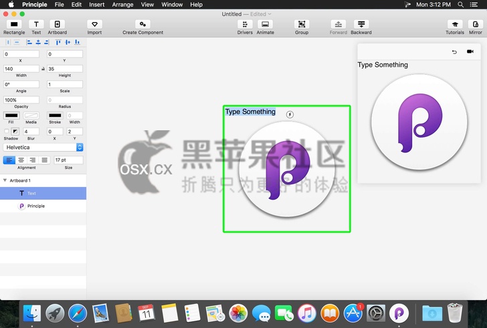Toggle the width-height aspect ratio lock
Screen dimensions: 487x328
click(x=43, y=69)
